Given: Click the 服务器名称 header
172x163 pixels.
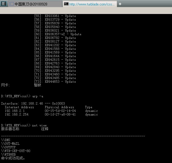Looking at the screenshot, I should click(x=10, y=129).
